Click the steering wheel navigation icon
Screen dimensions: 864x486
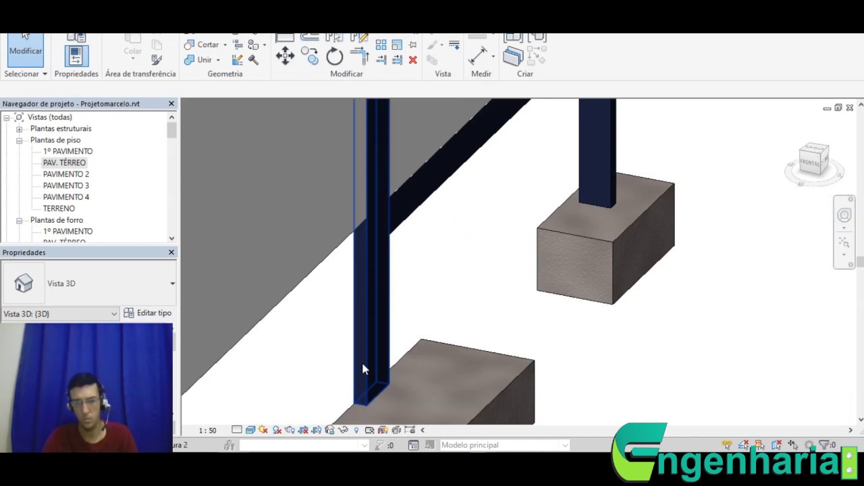point(844,215)
